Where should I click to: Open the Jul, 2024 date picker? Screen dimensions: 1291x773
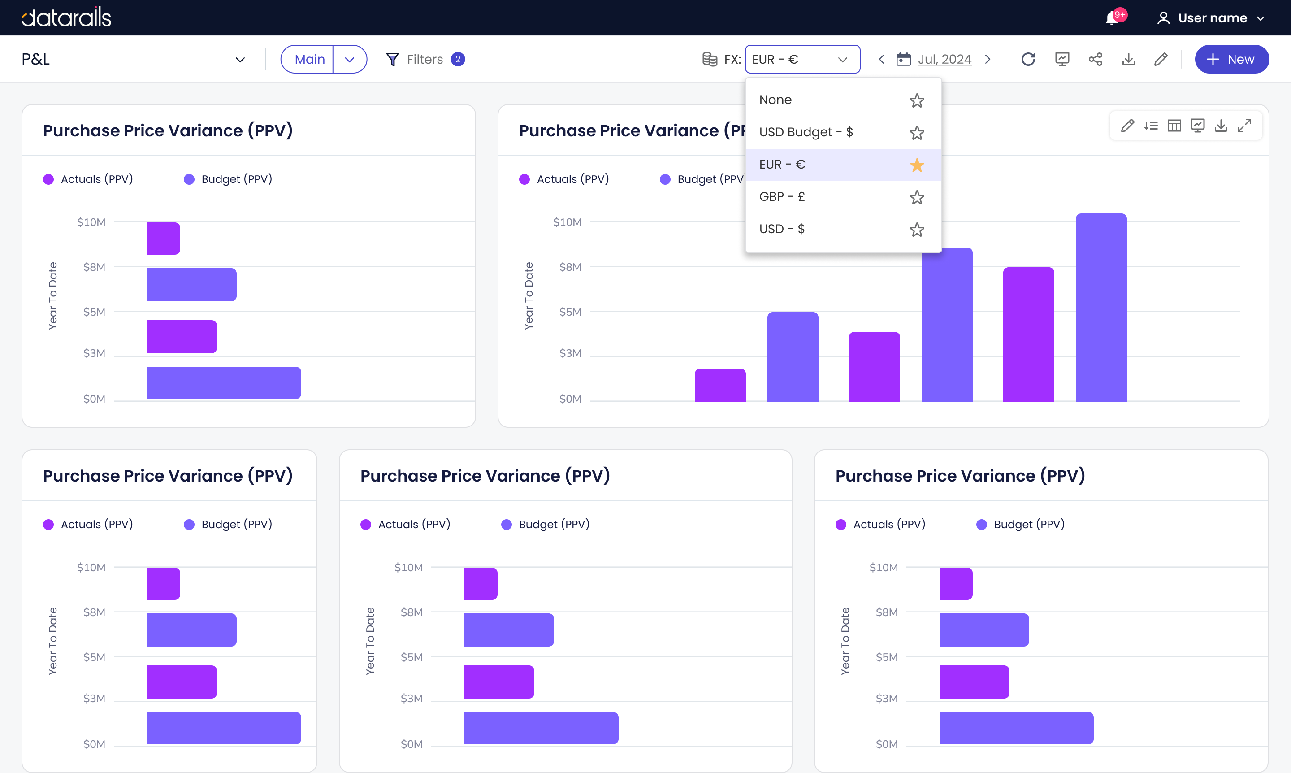point(934,59)
